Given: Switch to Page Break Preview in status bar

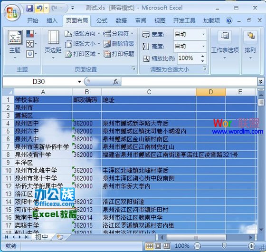Looking at the screenshot, I should tap(166, 246).
